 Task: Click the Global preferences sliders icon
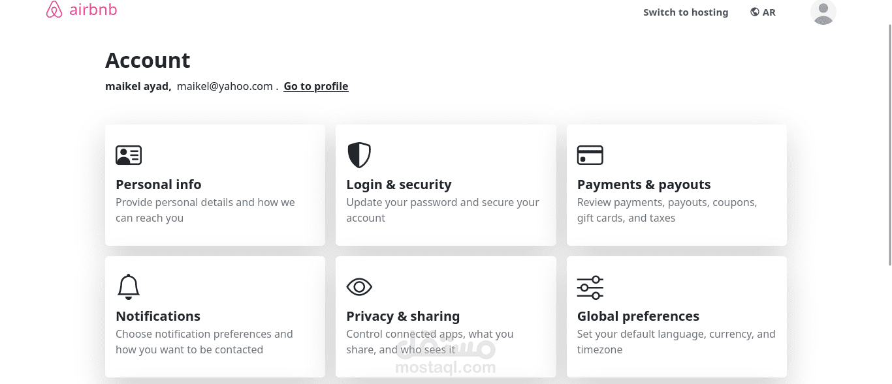590,287
